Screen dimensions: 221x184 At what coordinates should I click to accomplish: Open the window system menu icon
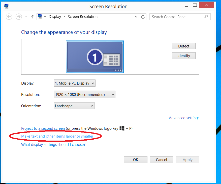[6, 6]
